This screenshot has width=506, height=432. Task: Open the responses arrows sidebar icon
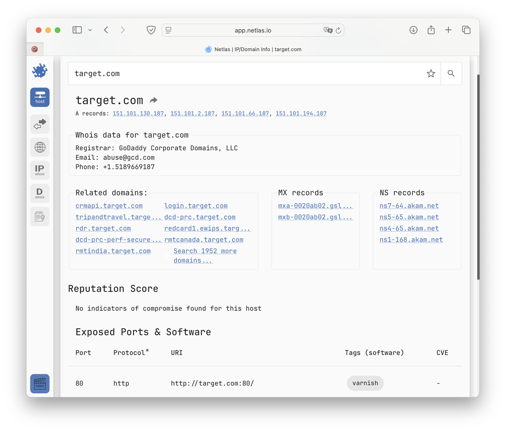point(40,124)
